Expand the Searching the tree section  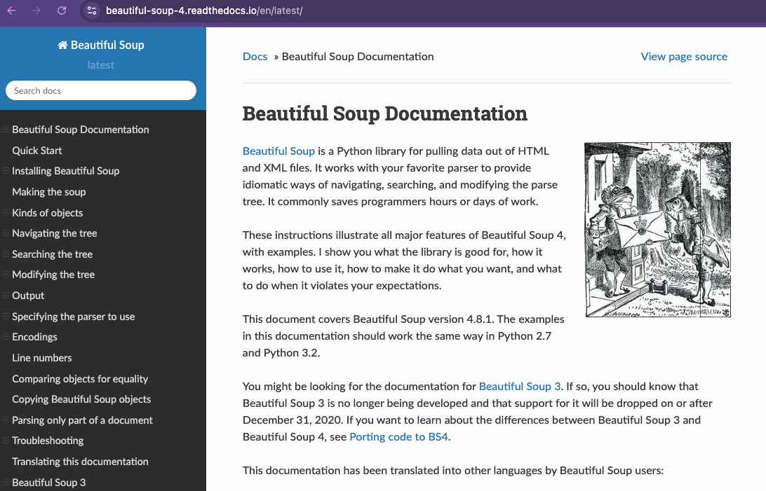click(6, 254)
